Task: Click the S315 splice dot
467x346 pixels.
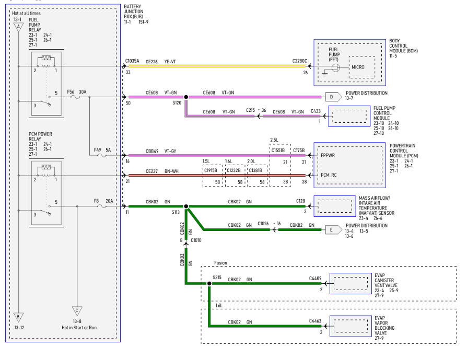Action: (209, 283)
